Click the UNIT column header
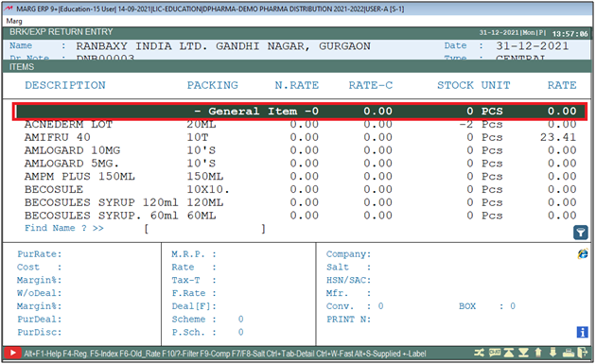Image resolution: width=596 pixels, height=364 pixels. [496, 85]
